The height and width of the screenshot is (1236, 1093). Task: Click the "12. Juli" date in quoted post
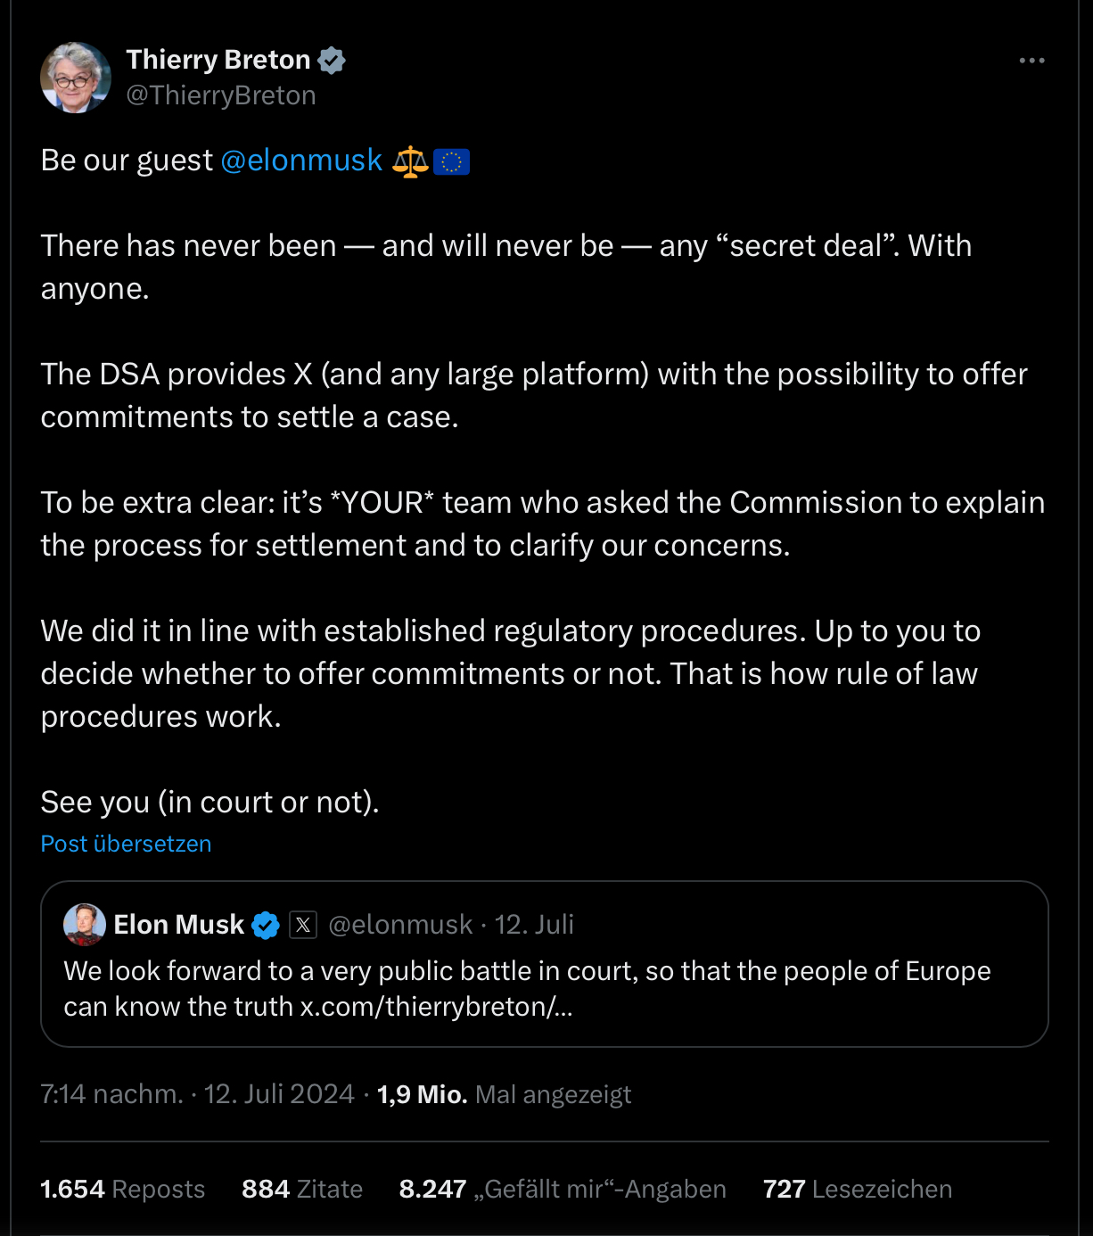[534, 925]
